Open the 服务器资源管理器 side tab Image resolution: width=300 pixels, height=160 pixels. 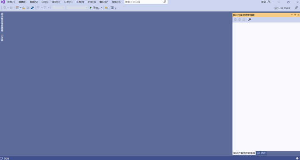coord(2,22)
